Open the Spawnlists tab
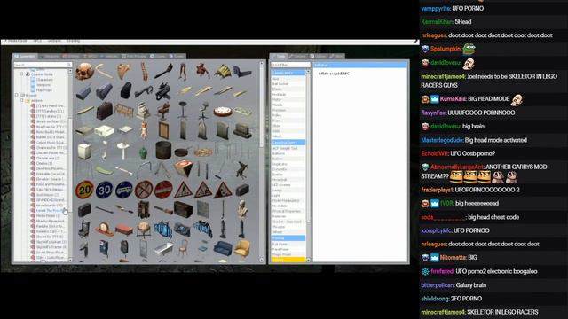The width and height of the screenshot is (568, 319). click(x=26, y=57)
